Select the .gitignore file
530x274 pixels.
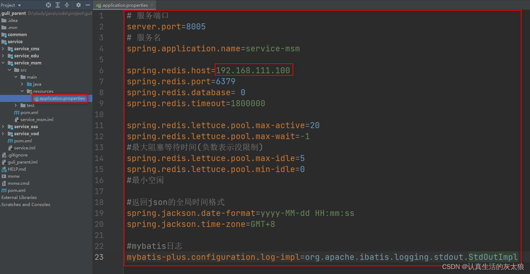(15, 155)
